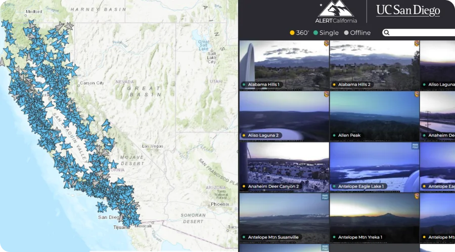Toggle the Offline camera filter
Image resolution: width=455 pixels, height=252 pixels.
[x=357, y=33]
